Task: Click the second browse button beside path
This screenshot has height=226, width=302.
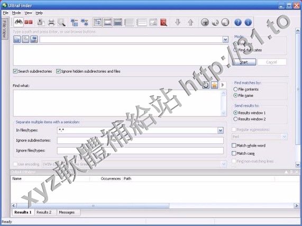Action: 25,40
